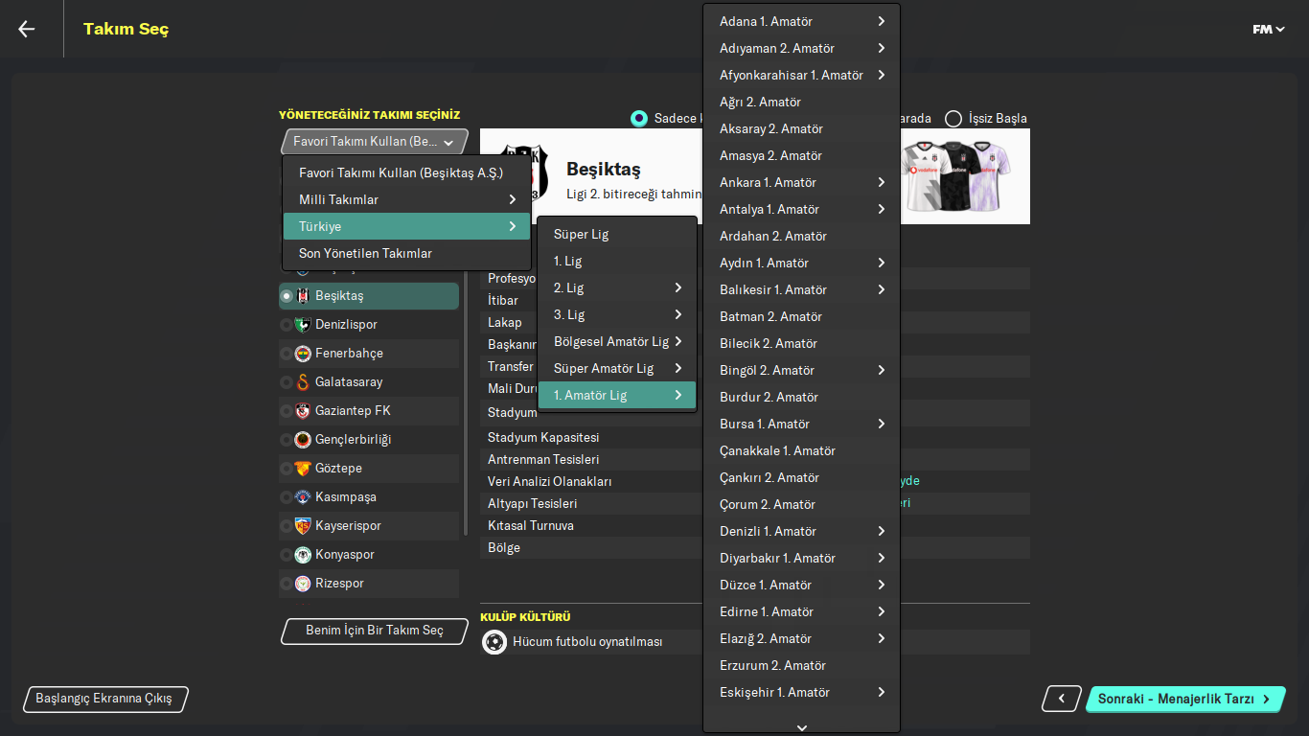Select the Konyaspor team radio button
Viewport: 1309px width, 736px height.
click(x=287, y=555)
